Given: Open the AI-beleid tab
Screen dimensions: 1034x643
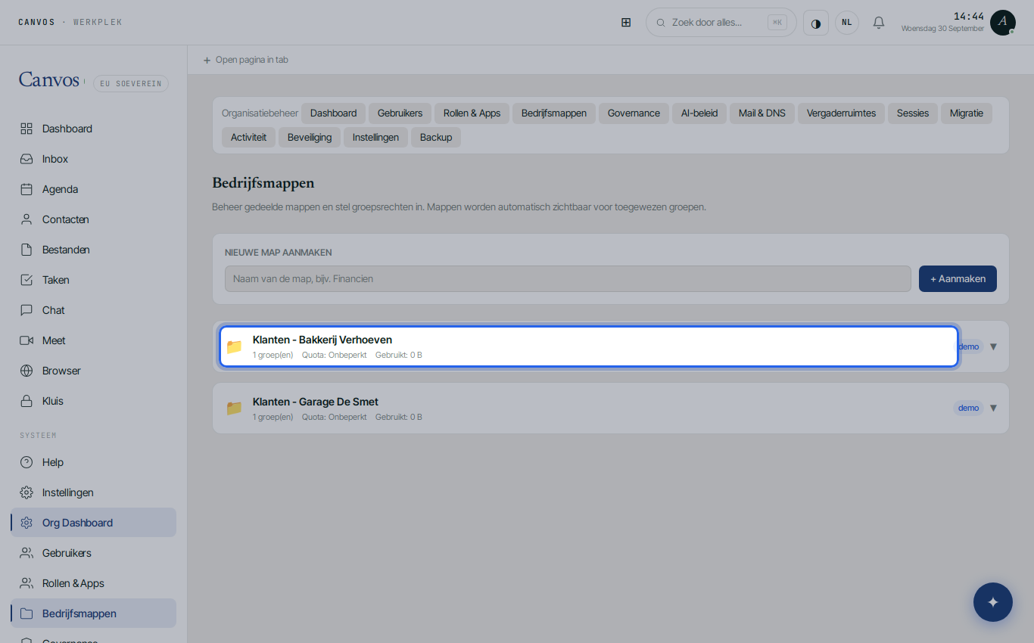Looking at the screenshot, I should tap(699, 113).
